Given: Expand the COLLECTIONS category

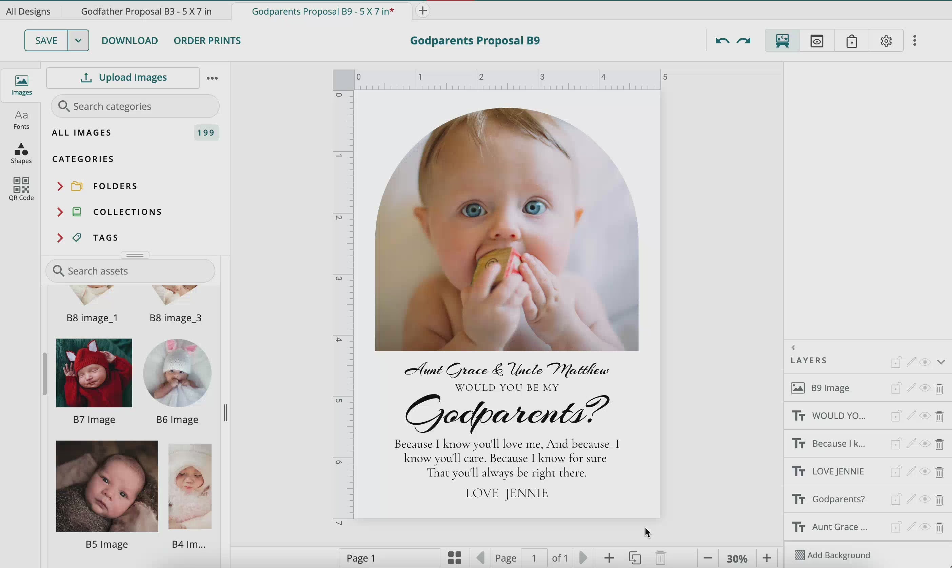Looking at the screenshot, I should (x=60, y=212).
